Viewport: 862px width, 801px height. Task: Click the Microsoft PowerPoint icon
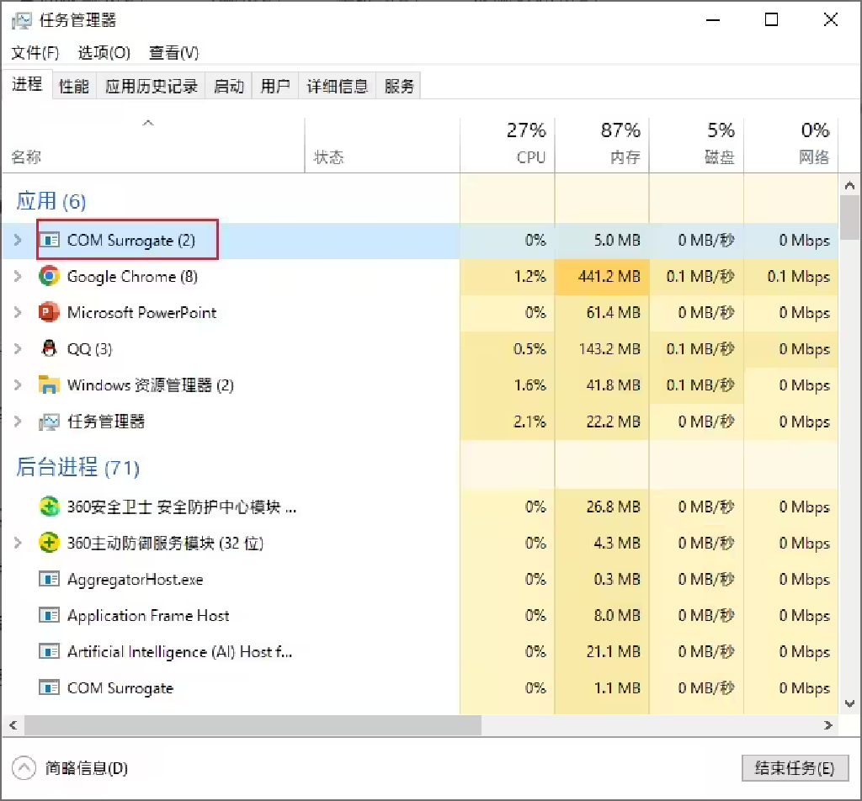pyautogui.click(x=50, y=312)
